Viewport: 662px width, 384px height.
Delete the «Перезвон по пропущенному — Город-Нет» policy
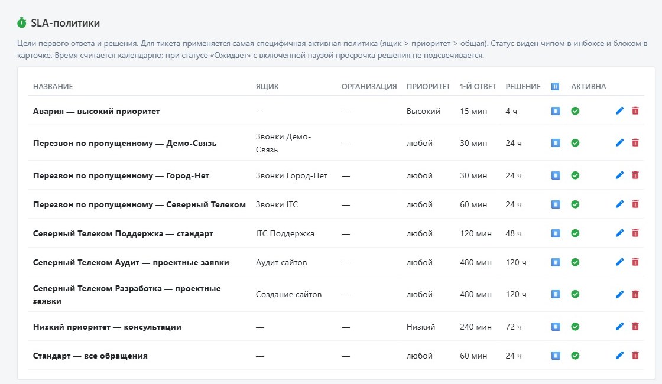click(x=635, y=175)
